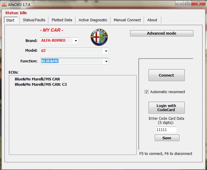Close the AlfaOBD window
Image resolution: width=207 pixels, height=170 pixels.
(x=198, y=4)
